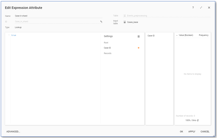The width and height of the screenshot is (217, 138).
Task: Select the Records setting
Action: (x=108, y=53)
